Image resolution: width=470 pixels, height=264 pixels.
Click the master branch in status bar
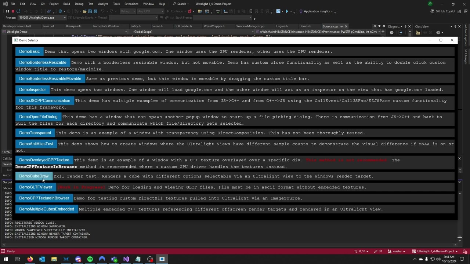pyautogui.click(x=397, y=251)
